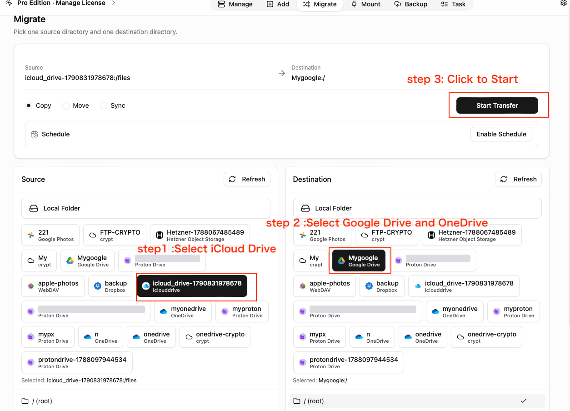Screen dimensions: 570x411
Task: Choose Local Folder in Source panel
Action: click(x=146, y=208)
